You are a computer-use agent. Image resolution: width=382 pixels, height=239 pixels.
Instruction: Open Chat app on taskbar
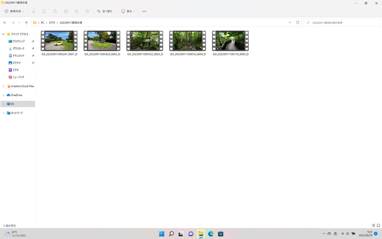click(191, 234)
